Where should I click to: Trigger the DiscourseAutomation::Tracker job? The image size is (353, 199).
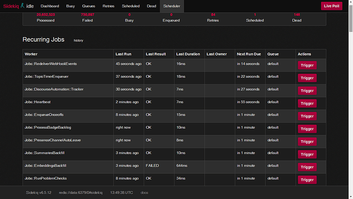pyautogui.click(x=307, y=91)
